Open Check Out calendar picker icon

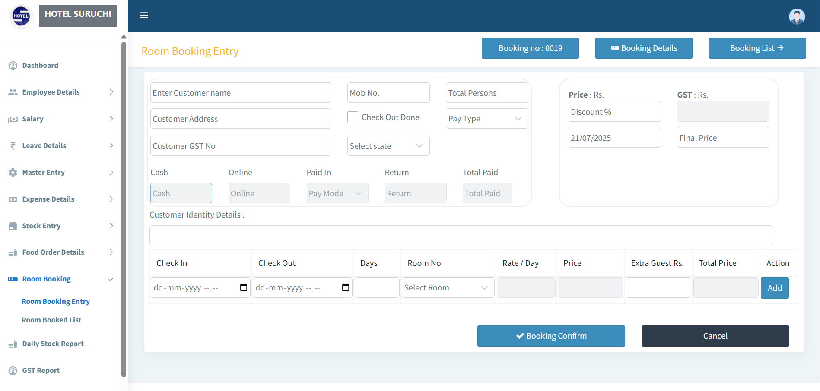click(346, 287)
